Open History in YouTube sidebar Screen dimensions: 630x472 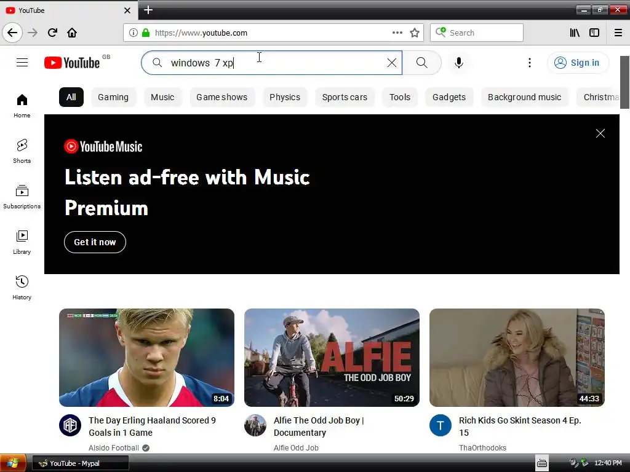click(22, 288)
